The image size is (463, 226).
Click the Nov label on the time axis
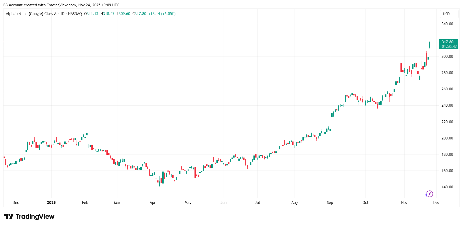(x=404, y=203)
